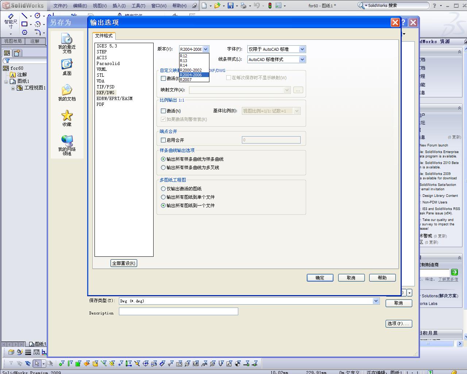This screenshot has height=374, width=467.
Task: Click the Open file folder icon
Action: [217, 5]
